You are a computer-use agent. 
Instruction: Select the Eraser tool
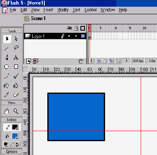pyautogui.click(x=16, y=95)
